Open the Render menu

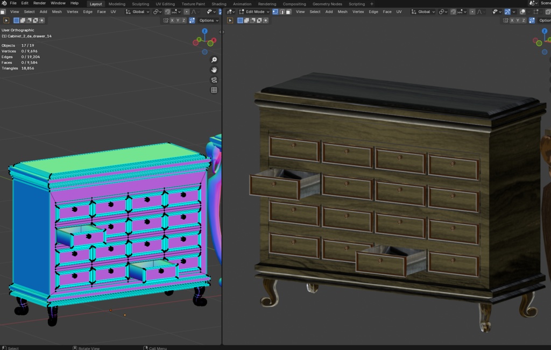tap(40, 3)
